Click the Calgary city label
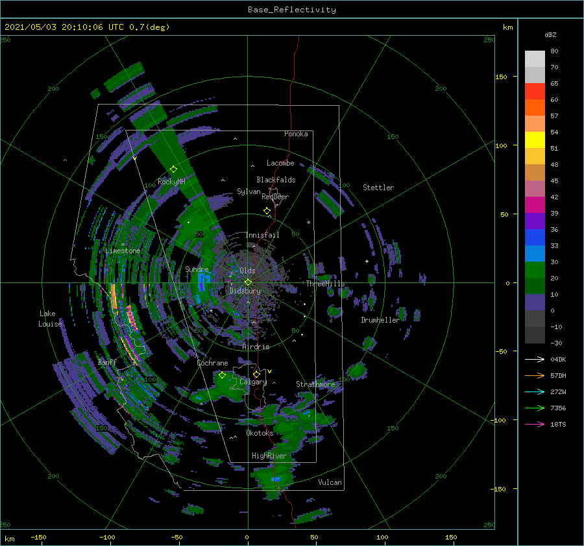Image resolution: width=584 pixels, height=546 pixels. click(x=253, y=382)
